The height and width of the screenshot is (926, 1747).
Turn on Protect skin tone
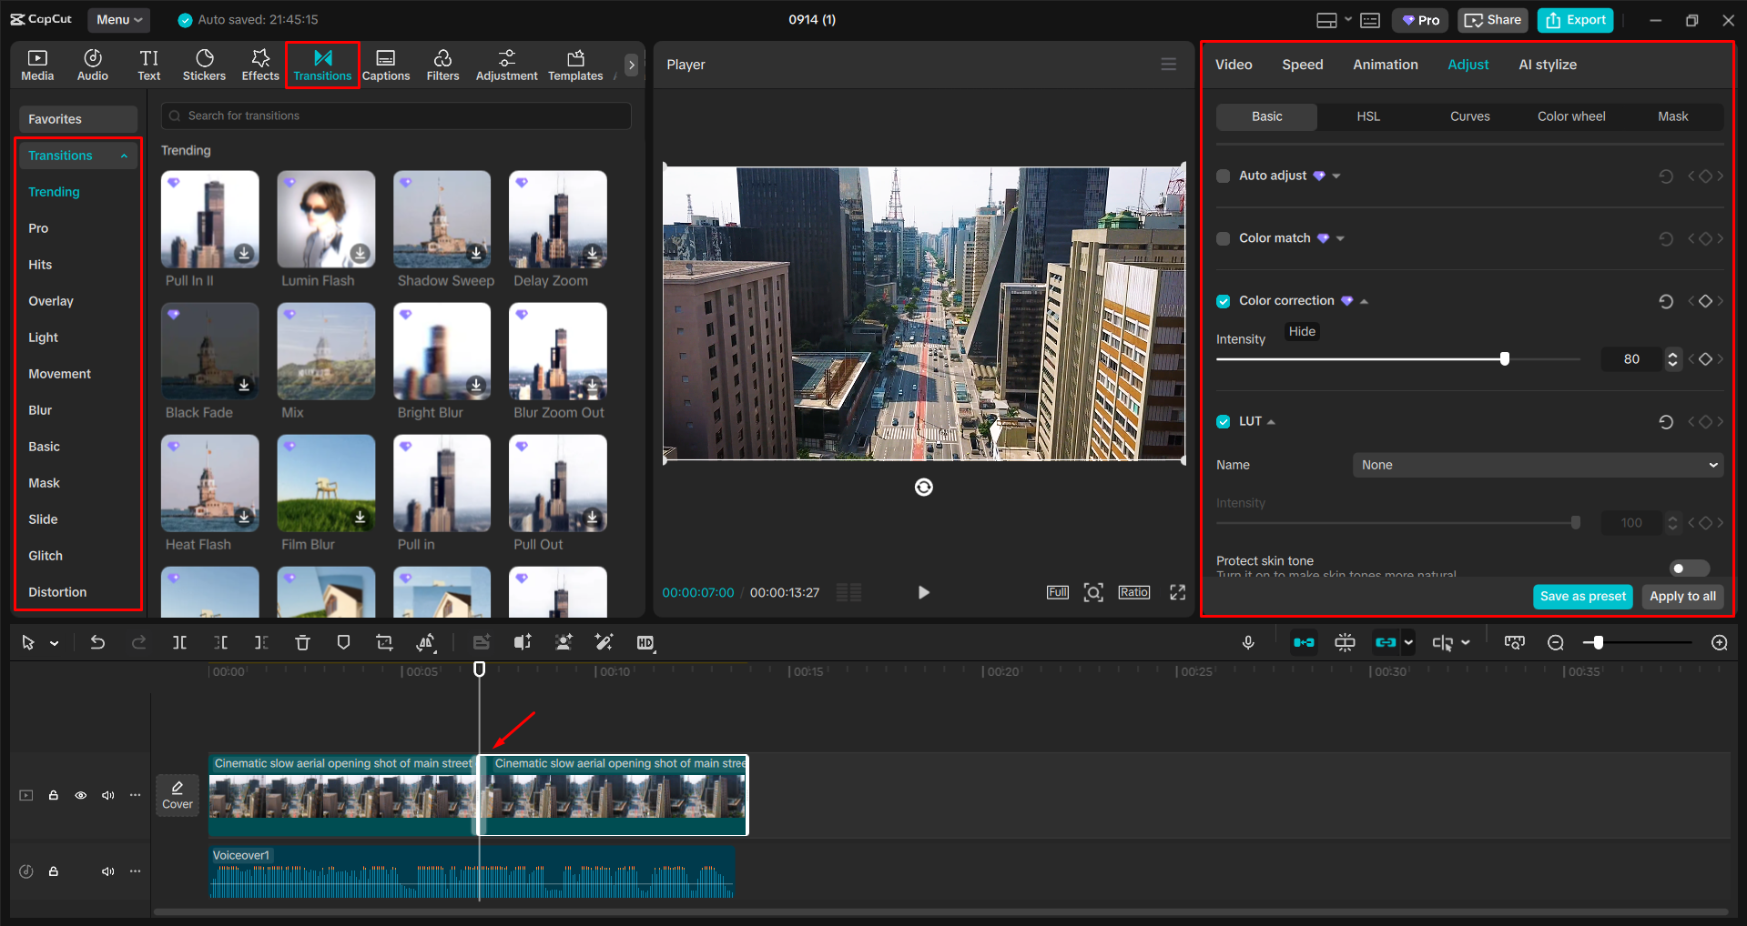click(x=1688, y=568)
